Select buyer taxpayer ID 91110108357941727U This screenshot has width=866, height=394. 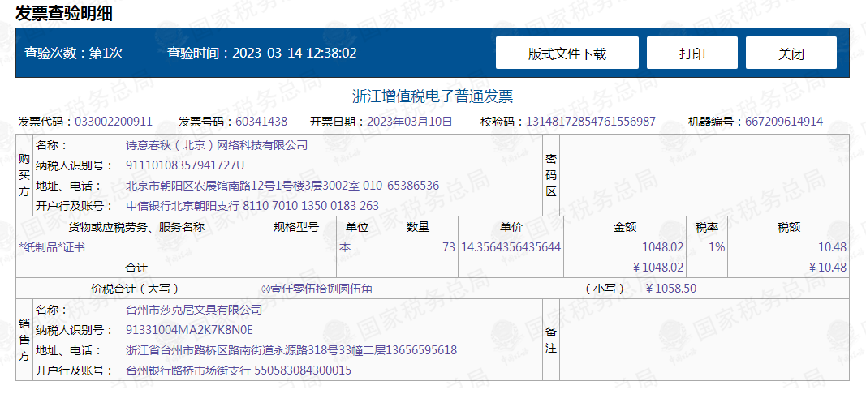[x=185, y=165]
